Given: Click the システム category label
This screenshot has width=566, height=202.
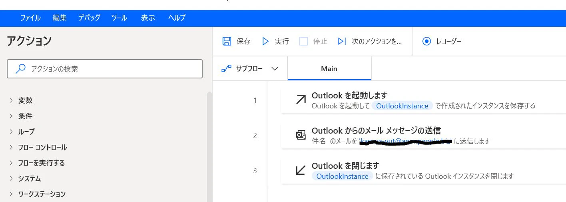Looking at the screenshot, I should (30, 178).
